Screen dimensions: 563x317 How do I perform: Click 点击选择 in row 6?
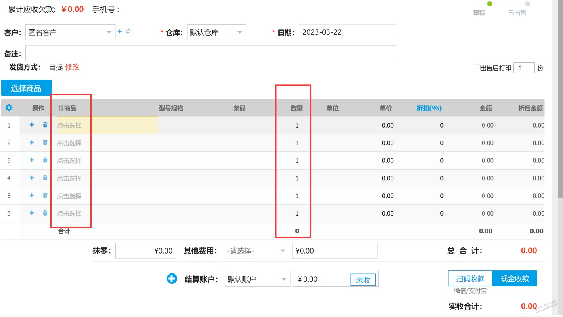69,214
